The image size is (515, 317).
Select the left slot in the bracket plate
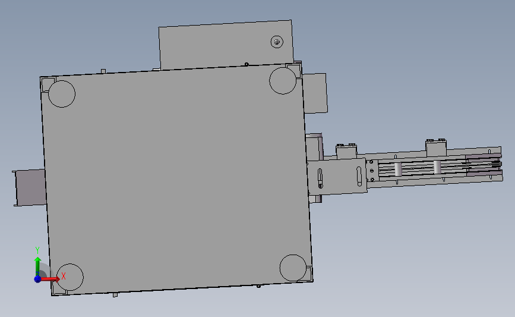pos(320,178)
